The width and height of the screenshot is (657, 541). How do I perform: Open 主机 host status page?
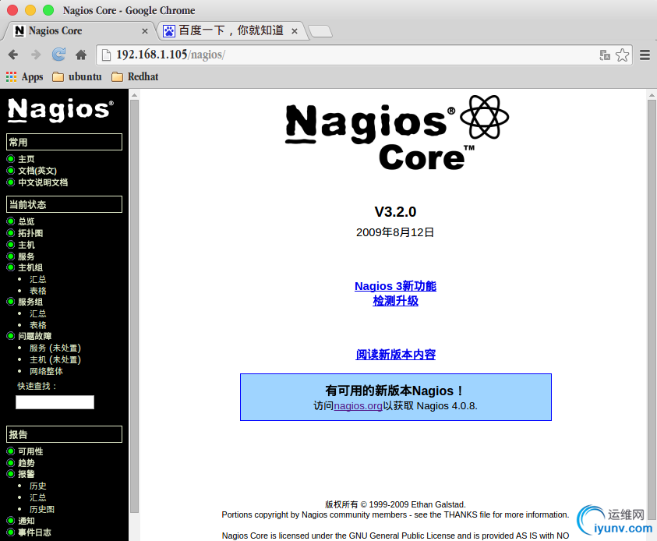[26, 245]
